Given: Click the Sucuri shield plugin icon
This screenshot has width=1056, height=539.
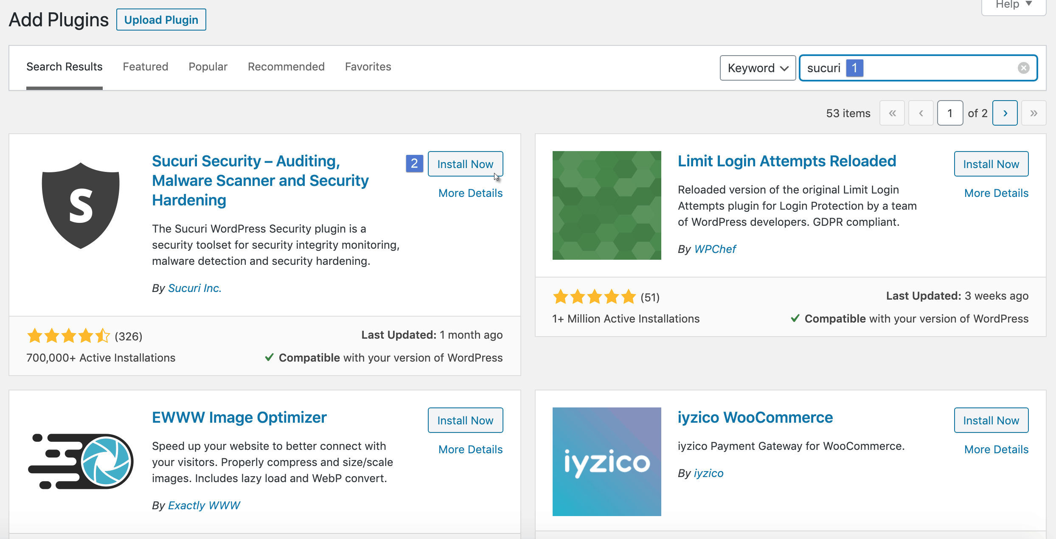Looking at the screenshot, I should (x=81, y=205).
